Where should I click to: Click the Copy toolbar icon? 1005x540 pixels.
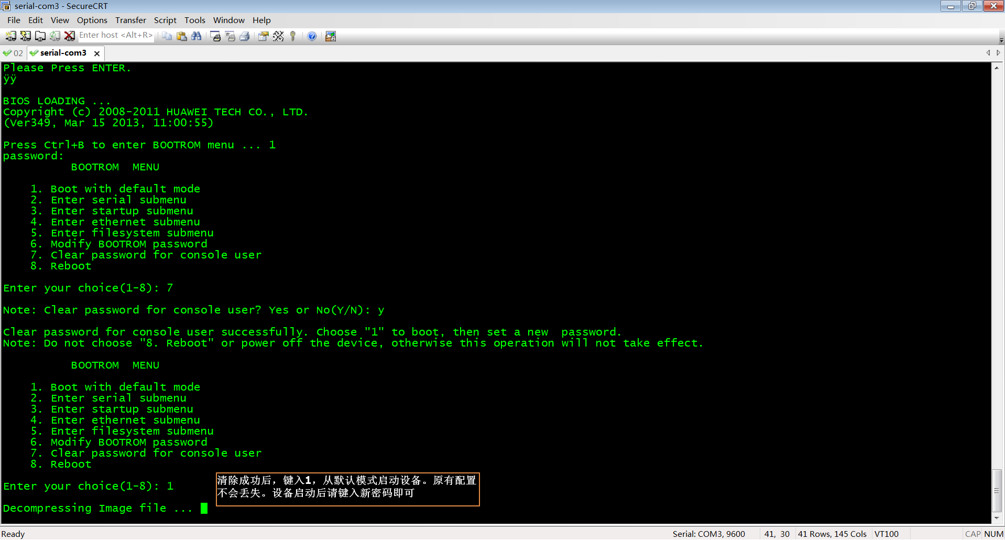point(167,36)
